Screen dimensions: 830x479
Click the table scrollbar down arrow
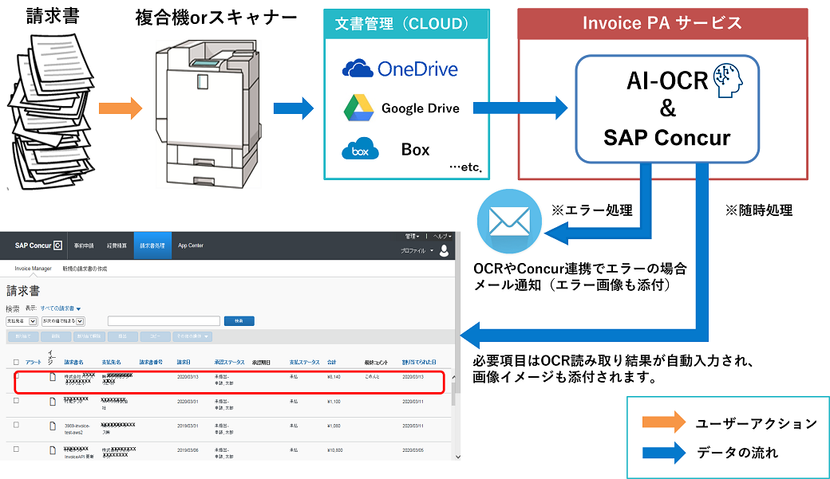(457, 457)
